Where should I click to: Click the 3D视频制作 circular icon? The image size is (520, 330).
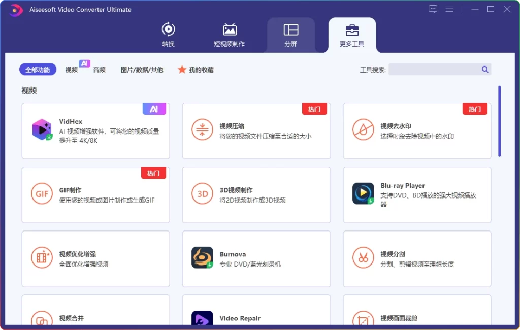(202, 193)
